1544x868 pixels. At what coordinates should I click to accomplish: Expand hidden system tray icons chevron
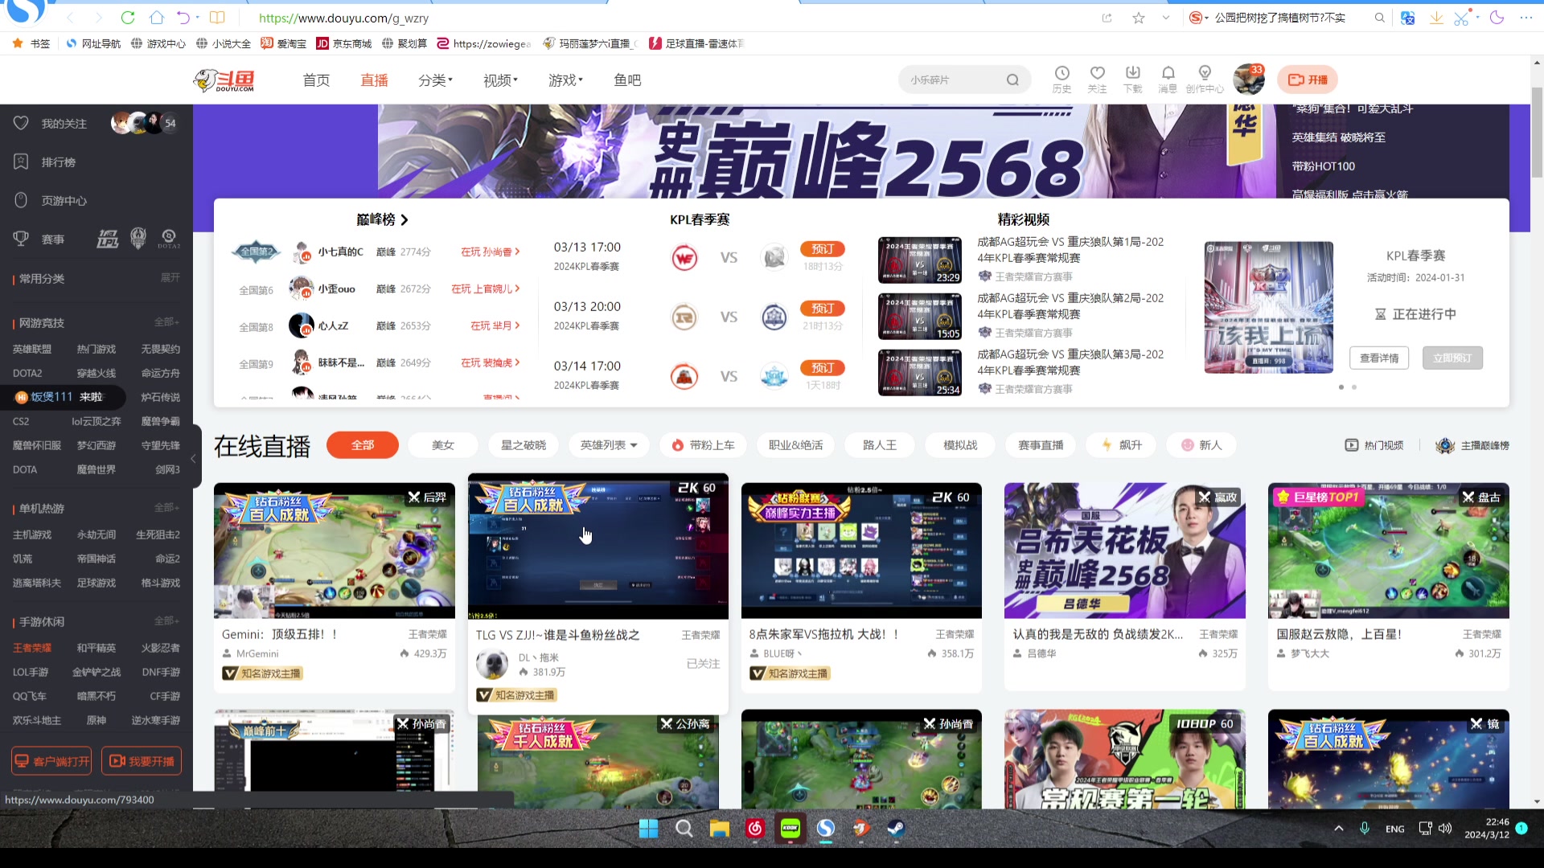(x=1339, y=829)
